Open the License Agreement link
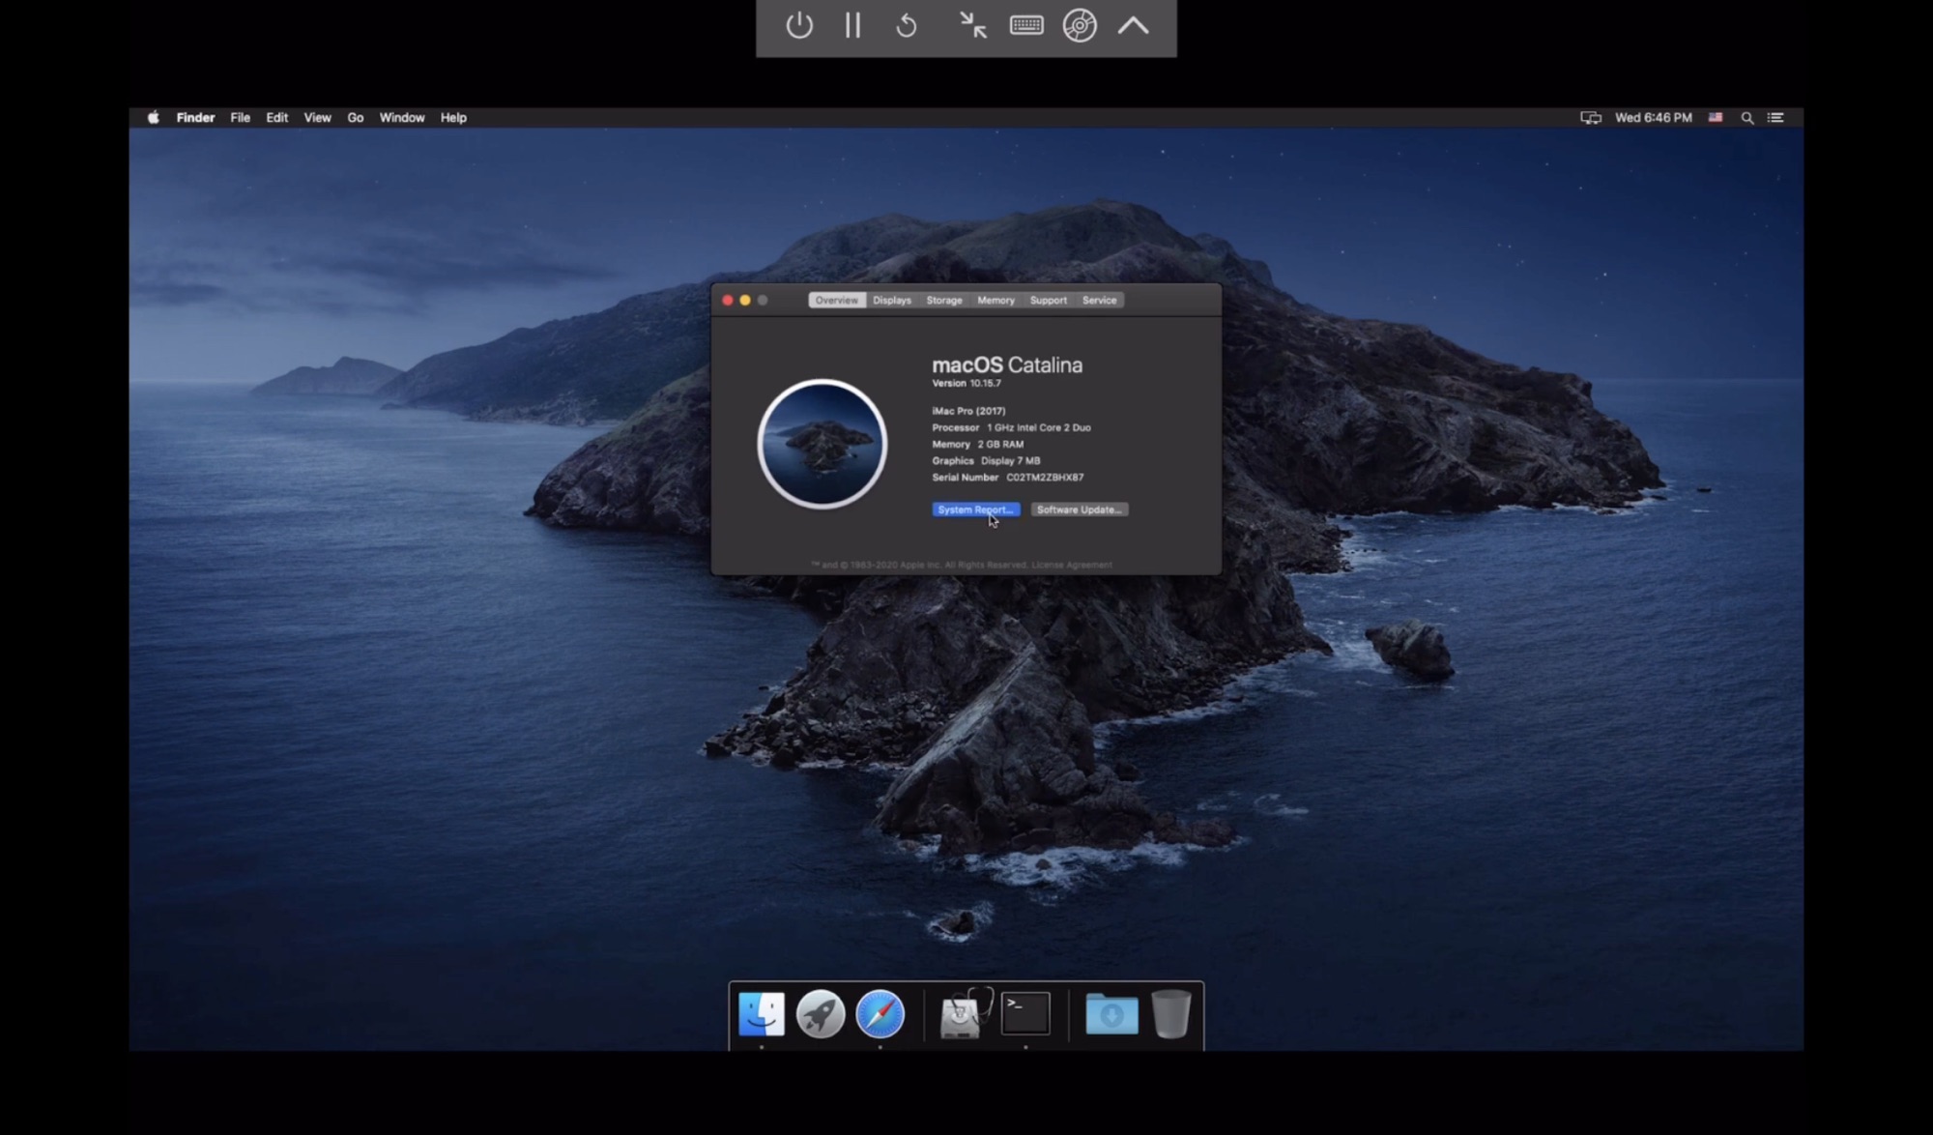Screen dimensions: 1933x1135 [1072, 565]
